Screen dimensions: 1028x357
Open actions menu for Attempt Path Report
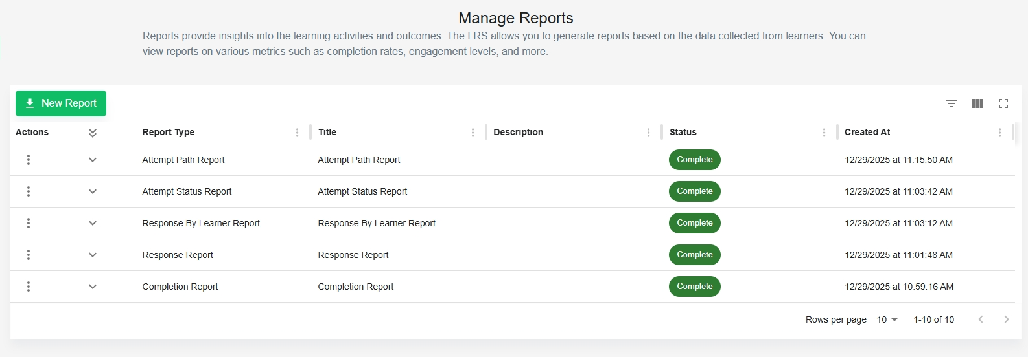29,160
